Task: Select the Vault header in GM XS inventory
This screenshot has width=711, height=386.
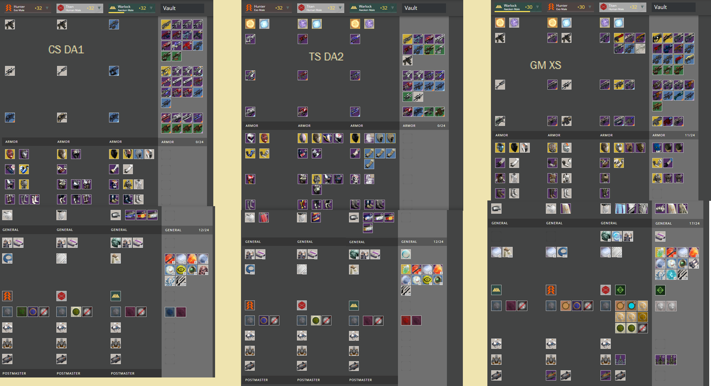Action: coord(673,7)
